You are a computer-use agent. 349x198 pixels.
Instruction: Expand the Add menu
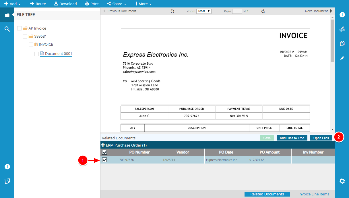click(x=13, y=4)
